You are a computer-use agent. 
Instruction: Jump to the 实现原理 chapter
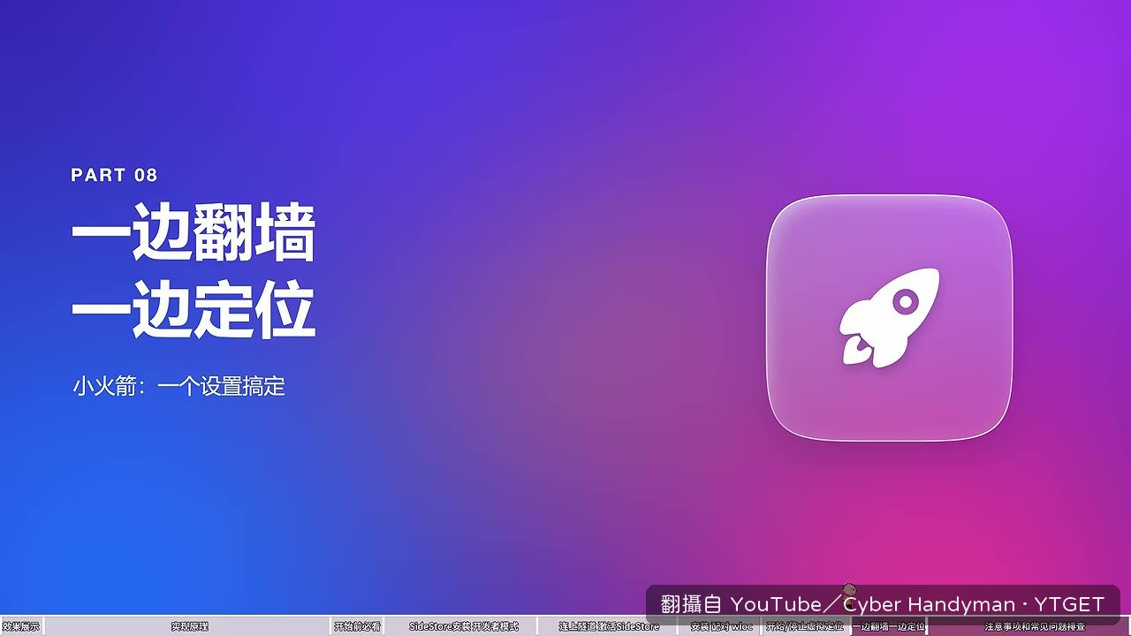(x=189, y=626)
